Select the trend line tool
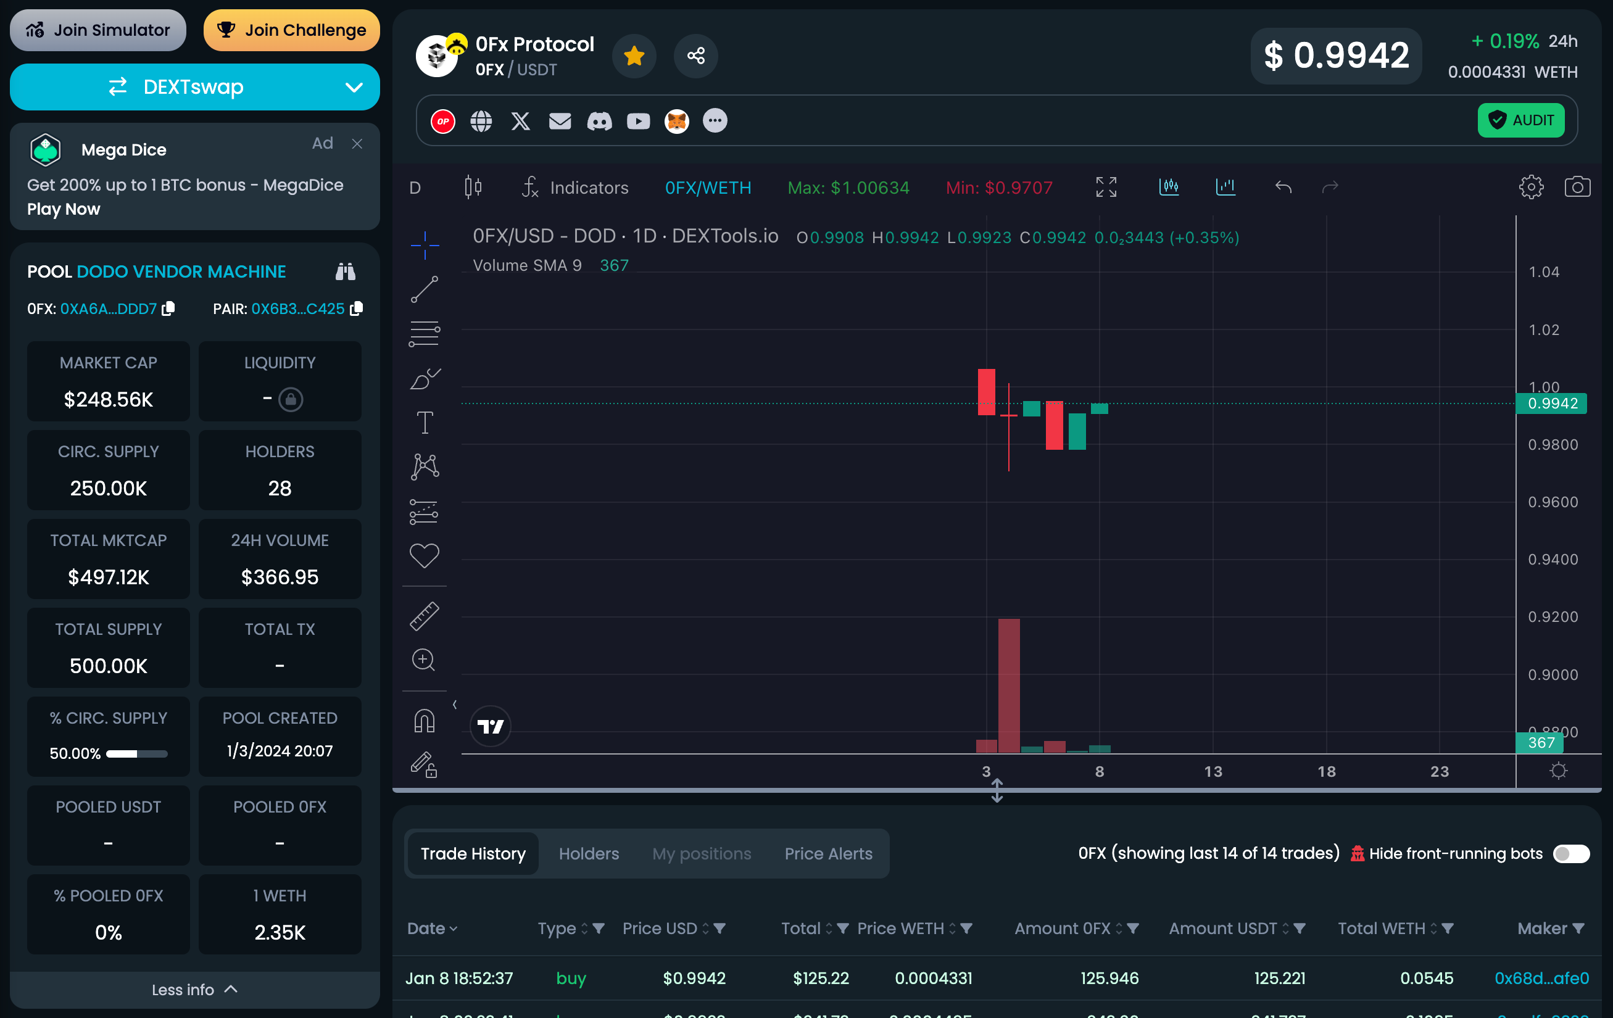The width and height of the screenshot is (1613, 1018). coord(425,289)
